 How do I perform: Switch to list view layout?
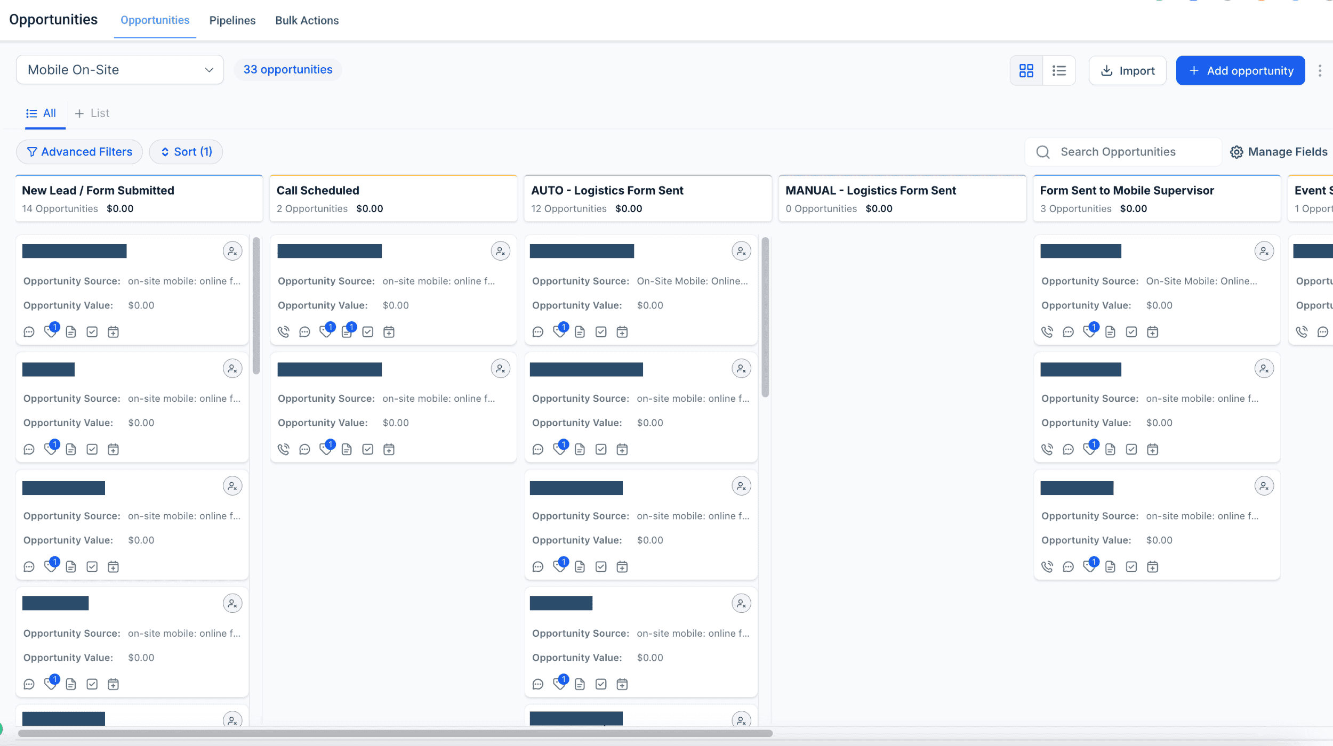click(x=1059, y=70)
